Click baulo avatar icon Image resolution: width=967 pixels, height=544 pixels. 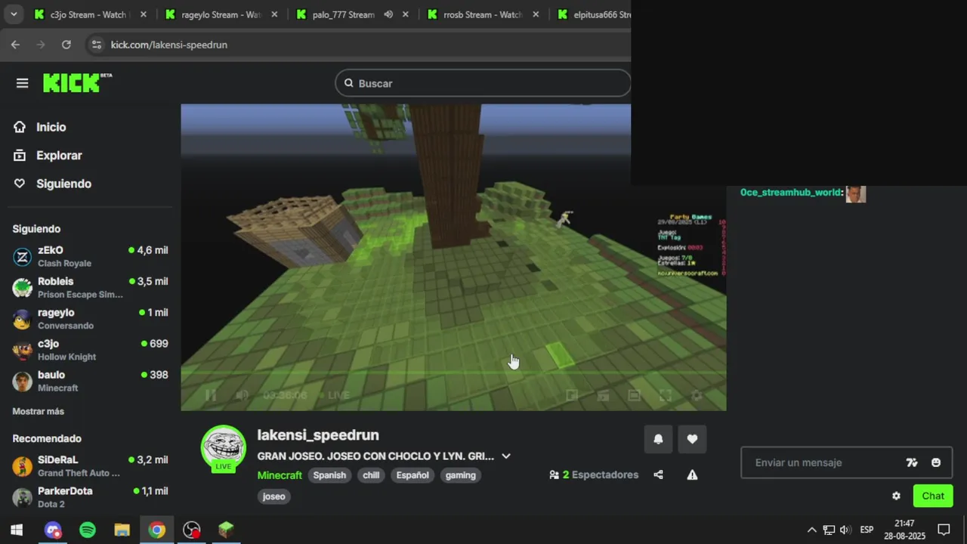(23, 382)
